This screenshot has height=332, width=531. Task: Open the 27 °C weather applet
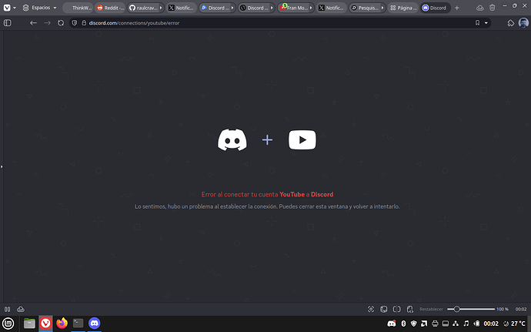(515, 324)
